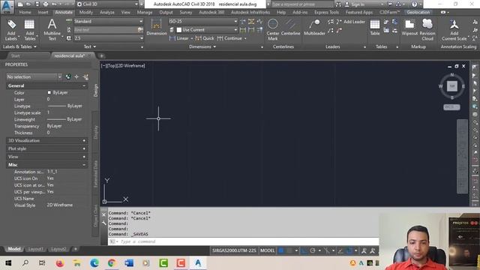Click new drawing tab plus button
Viewport: 480px width, 270px height.
tap(102, 56)
